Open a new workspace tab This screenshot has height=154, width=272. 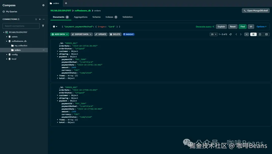(x=66, y=3)
